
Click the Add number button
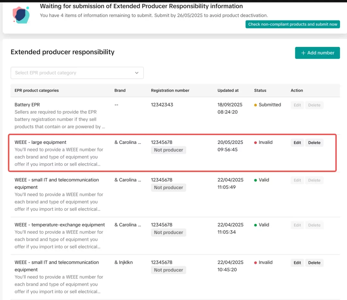(x=317, y=53)
